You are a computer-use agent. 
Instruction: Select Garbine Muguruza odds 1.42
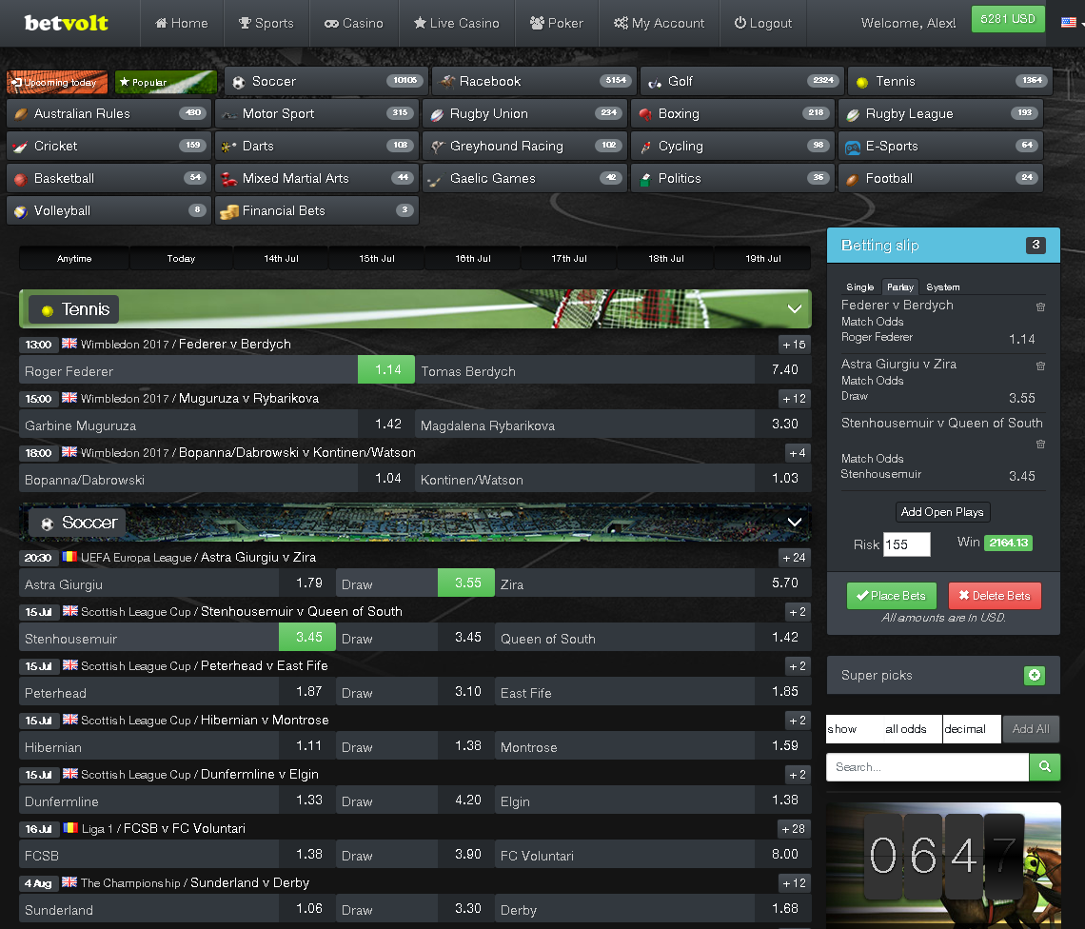[x=386, y=424]
